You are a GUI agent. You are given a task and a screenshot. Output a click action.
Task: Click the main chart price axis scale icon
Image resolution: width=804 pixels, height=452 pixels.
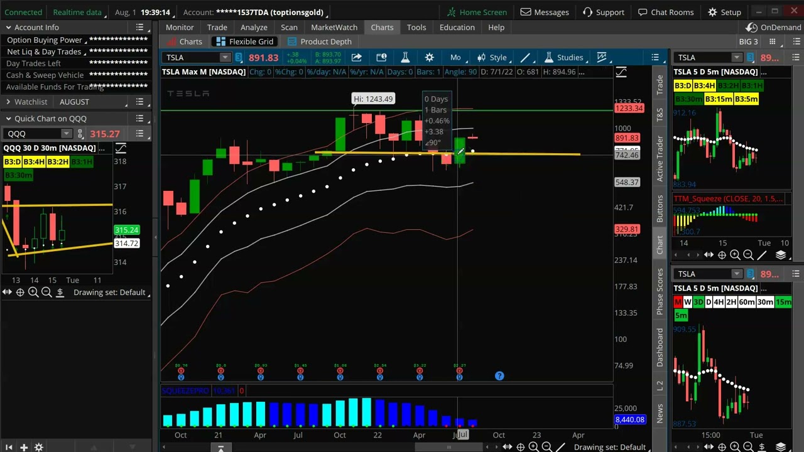point(621,72)
